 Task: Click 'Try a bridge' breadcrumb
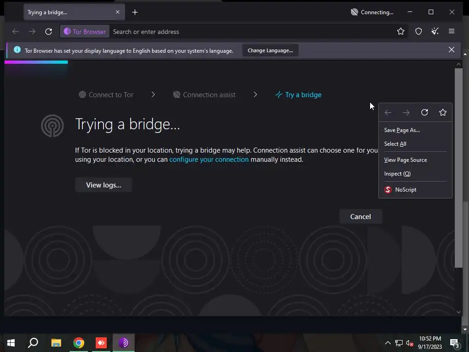(298, 94)
